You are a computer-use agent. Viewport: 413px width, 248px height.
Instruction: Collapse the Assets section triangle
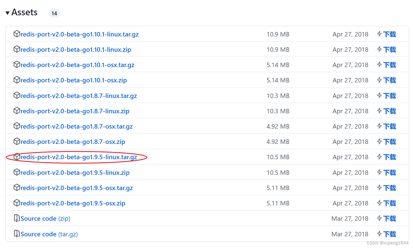[x=8, y=13]
